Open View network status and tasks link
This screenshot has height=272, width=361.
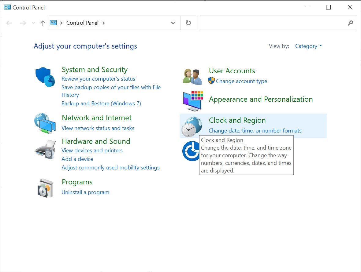tap(98, 128)
